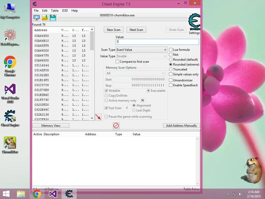Image resolution: width=265 pixels, height=199 pixels.
Task: Click the Cheat Engine title bar icon
Action: coord(35,4)
